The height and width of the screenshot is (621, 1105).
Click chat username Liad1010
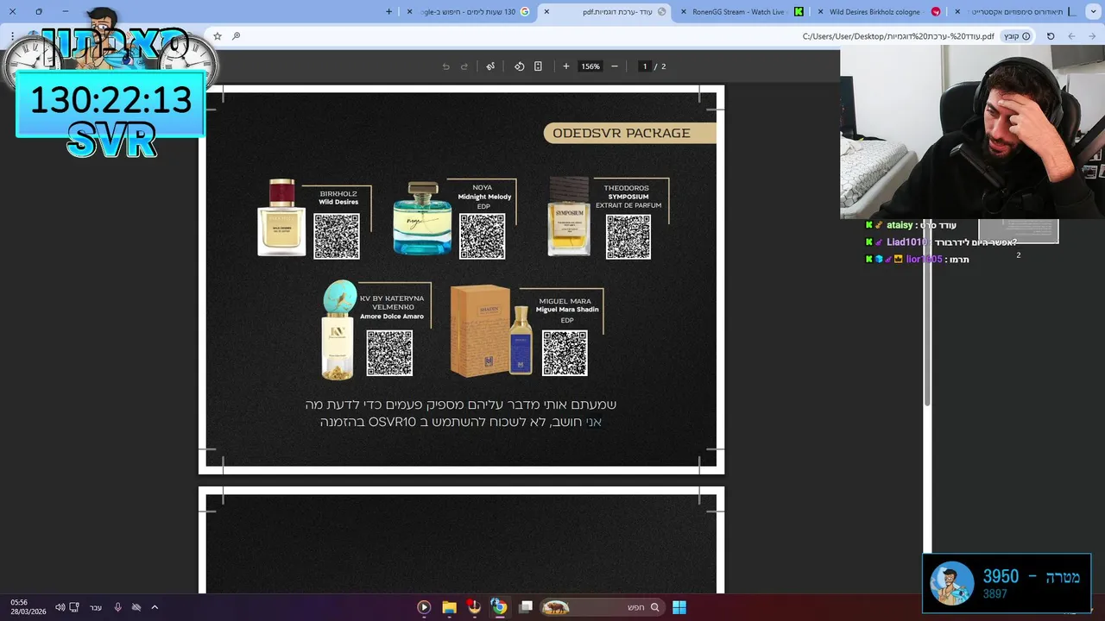(906, 242)
